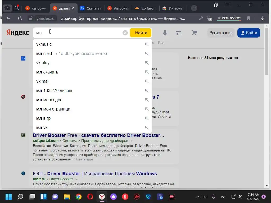The height and width of the screenshot is (203, 271).
Task: Open 'Driver Booster Free - скачать бесплатно' result
Action: [x=98, y=135]
